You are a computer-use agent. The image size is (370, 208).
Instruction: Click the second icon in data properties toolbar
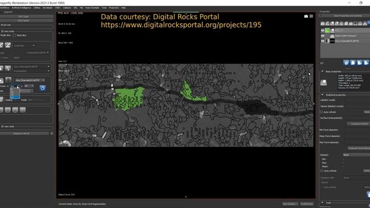[327, 23]
